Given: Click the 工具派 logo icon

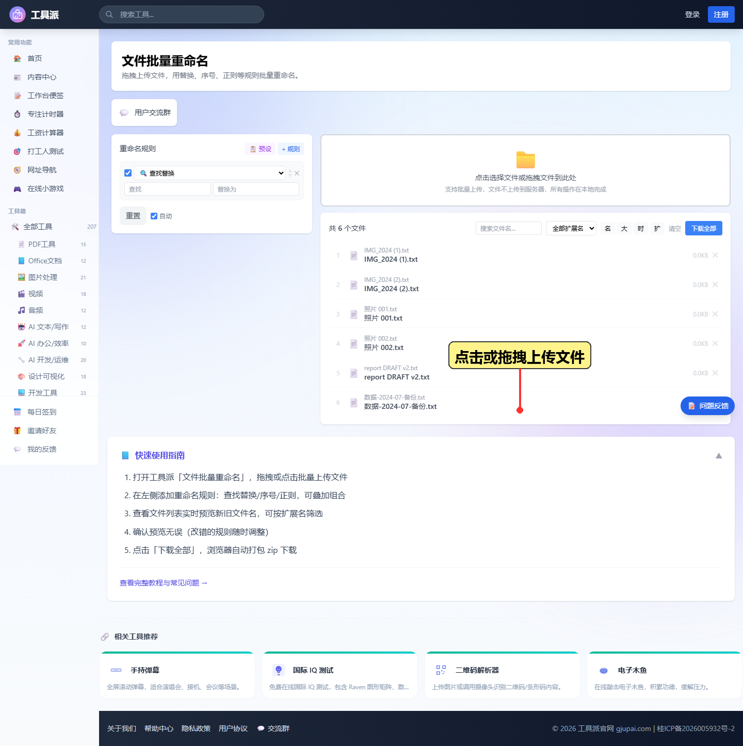Looking at the screenshot, I should click(x=18, y=14).
